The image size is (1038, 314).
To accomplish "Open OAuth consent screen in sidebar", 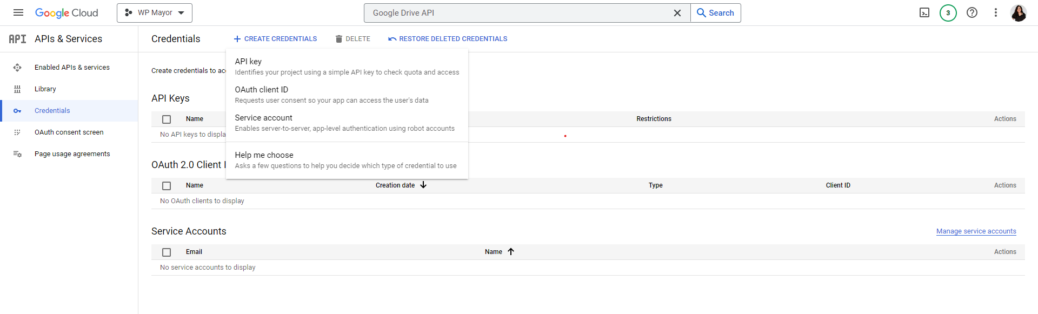I will [69, 132].
